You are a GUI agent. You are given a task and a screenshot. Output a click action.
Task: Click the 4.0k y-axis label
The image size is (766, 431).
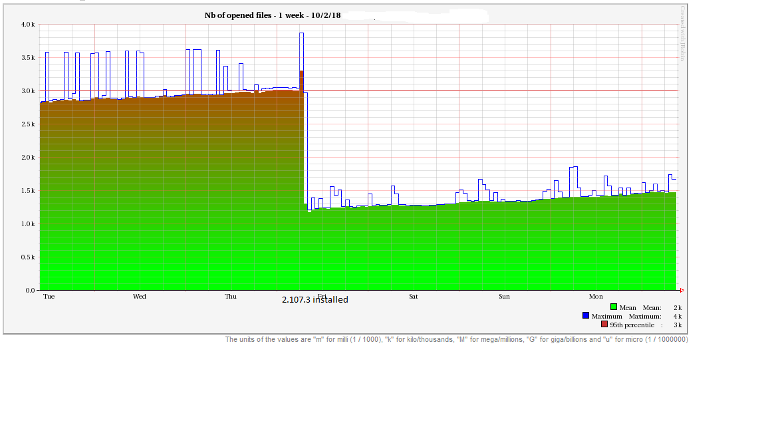pos(28,25)
